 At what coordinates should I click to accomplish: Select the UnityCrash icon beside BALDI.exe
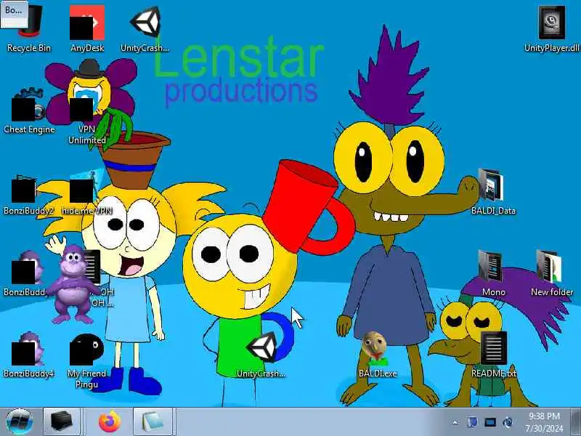[x=261, y=355]
